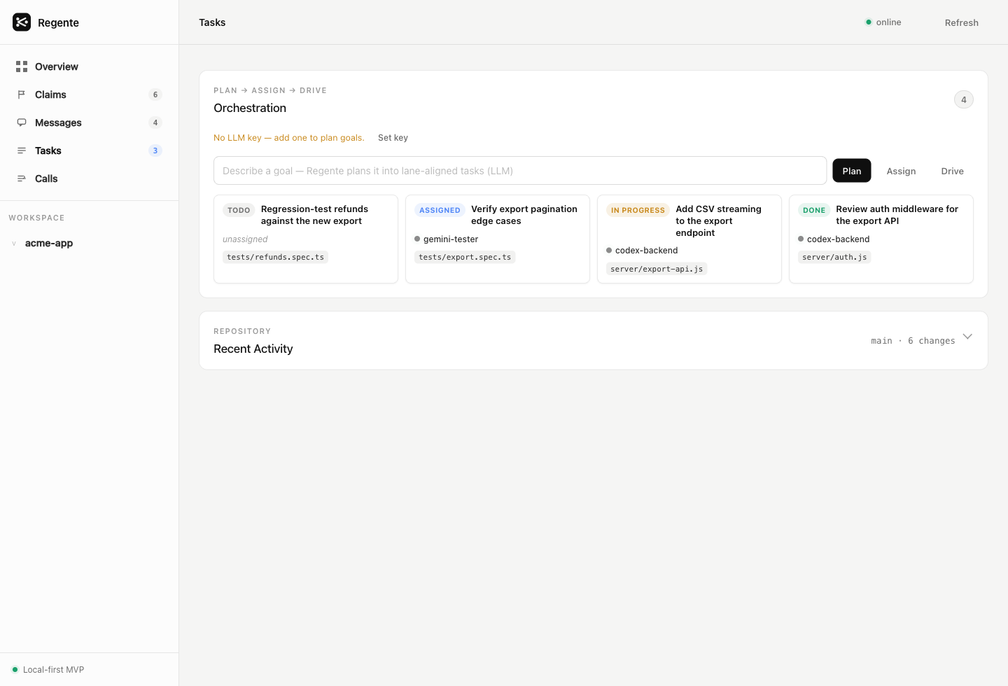The image size is (1008, 686).
Task: Click the green online status dot
Action: coord(869,22)
